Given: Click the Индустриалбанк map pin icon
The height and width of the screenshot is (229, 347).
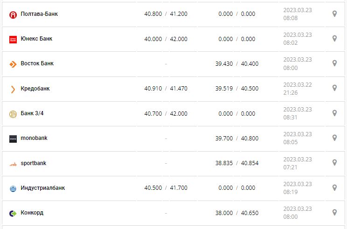Looking at the screenshot, I should click(334, 187).
